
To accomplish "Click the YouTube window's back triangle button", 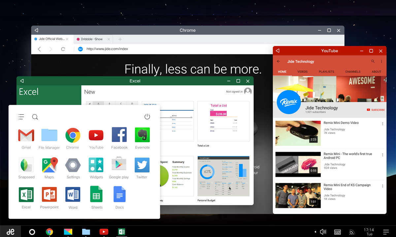I will (278, 51).
